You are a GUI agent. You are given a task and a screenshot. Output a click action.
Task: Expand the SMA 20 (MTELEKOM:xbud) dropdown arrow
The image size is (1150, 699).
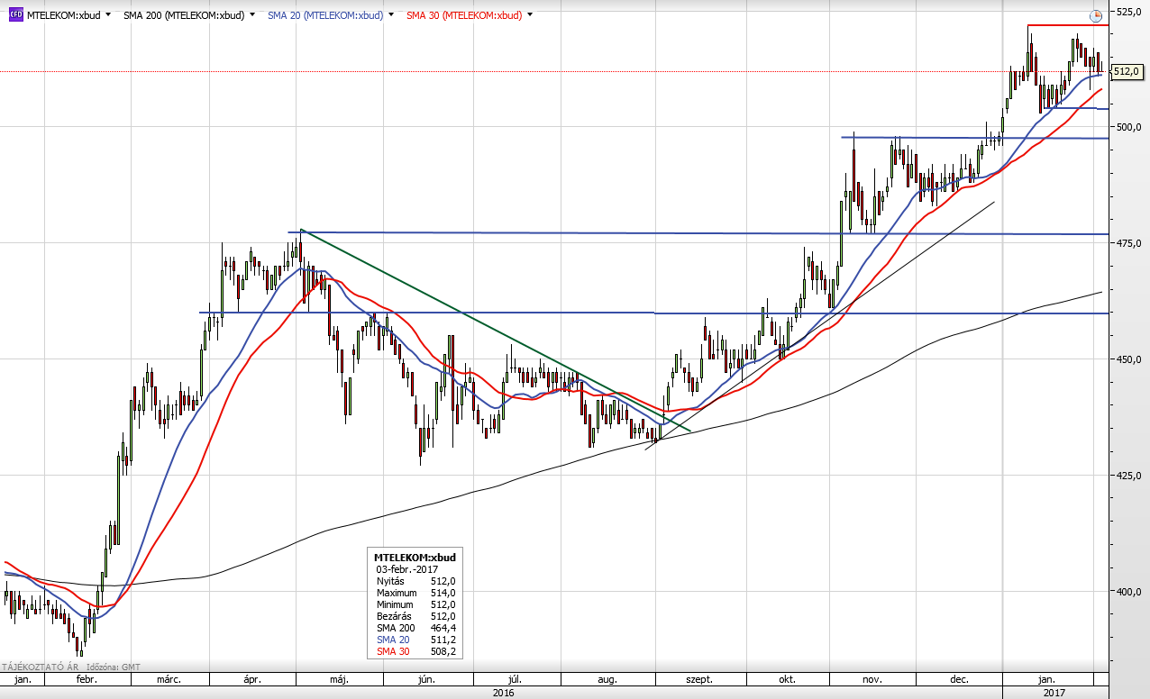(x=390, y=15)
